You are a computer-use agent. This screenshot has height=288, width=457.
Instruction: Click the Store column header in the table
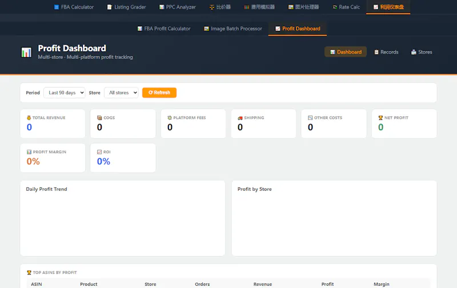pyautogui.click(x=150, y=284)
